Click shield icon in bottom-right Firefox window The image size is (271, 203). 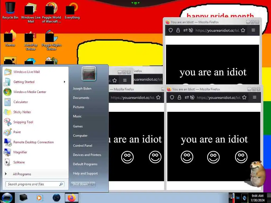point(172,98)
